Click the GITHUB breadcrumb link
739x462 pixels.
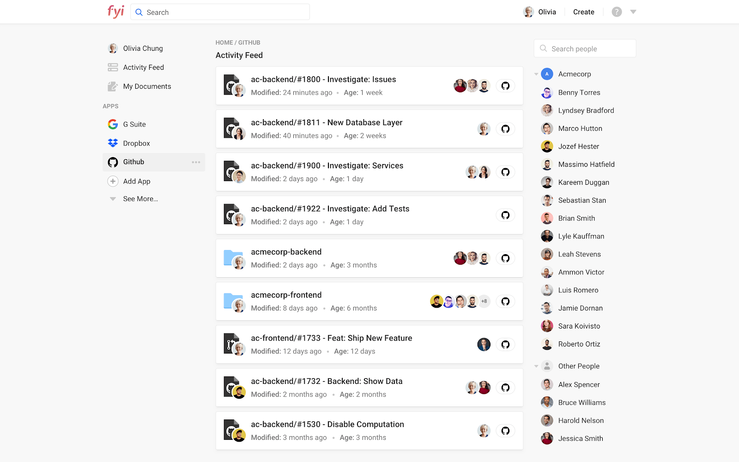click(x=249, y=43)
